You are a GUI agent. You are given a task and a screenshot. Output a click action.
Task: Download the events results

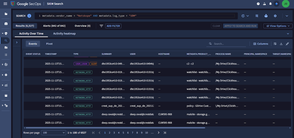281,44
